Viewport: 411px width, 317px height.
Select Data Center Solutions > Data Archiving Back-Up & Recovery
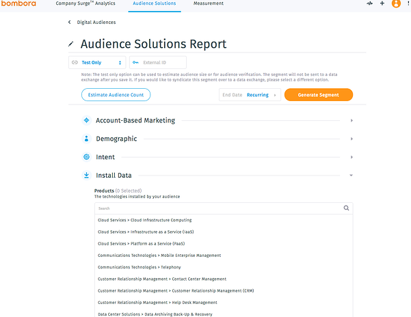point(224,314)
